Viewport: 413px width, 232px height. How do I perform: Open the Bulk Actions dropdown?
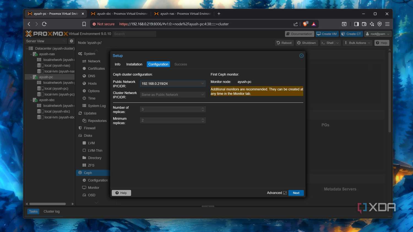pos(357,43)
